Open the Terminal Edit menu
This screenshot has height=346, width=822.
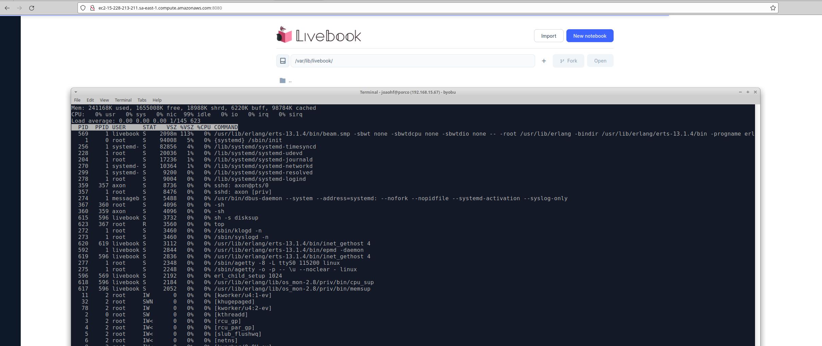coord(90,100)
